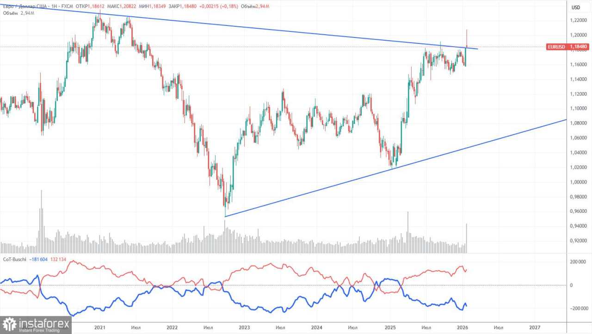Click the 1,10000 price axis label
The image size is (592, 334).
(x=579, y=108)
